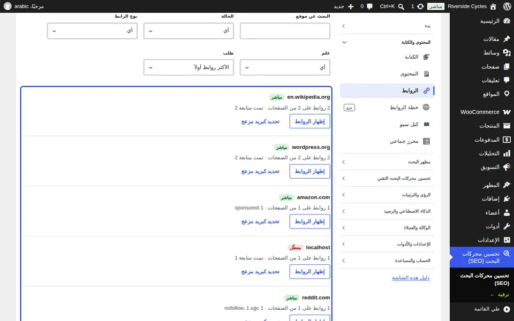Click the person icon for أعضاء

(507, 212)
